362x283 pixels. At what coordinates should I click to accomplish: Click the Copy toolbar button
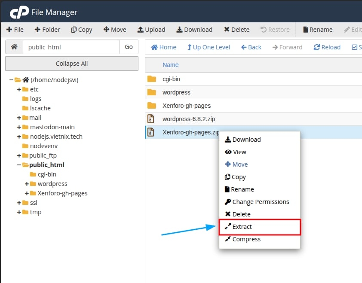(x=82, y=30)
